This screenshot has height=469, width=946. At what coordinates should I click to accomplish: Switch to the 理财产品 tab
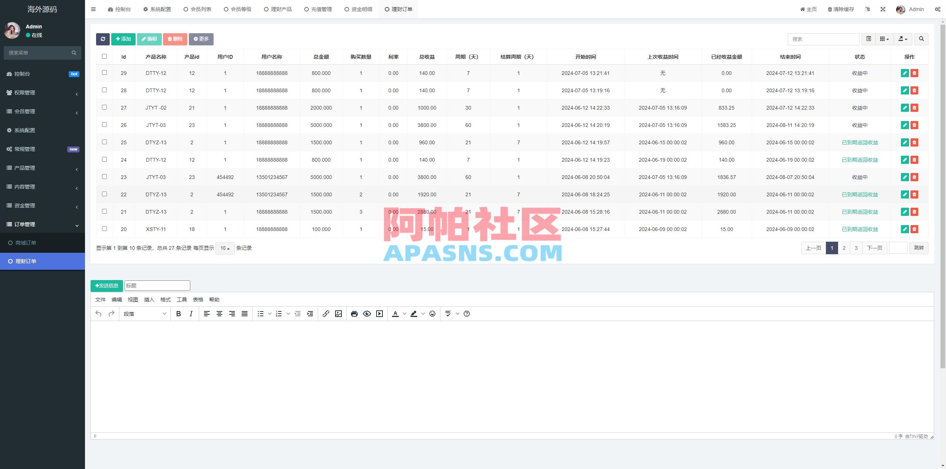click(x=278, y=9)
